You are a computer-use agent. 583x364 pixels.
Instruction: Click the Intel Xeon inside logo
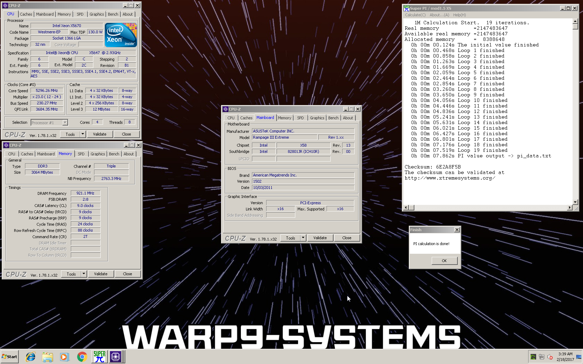[121, 35]
